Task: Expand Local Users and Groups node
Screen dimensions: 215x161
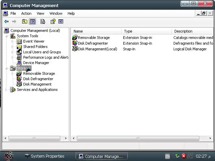Action: click(x=12, y=52)
